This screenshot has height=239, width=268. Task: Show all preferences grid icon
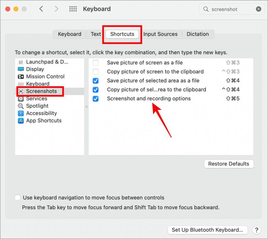coord(73,9)
